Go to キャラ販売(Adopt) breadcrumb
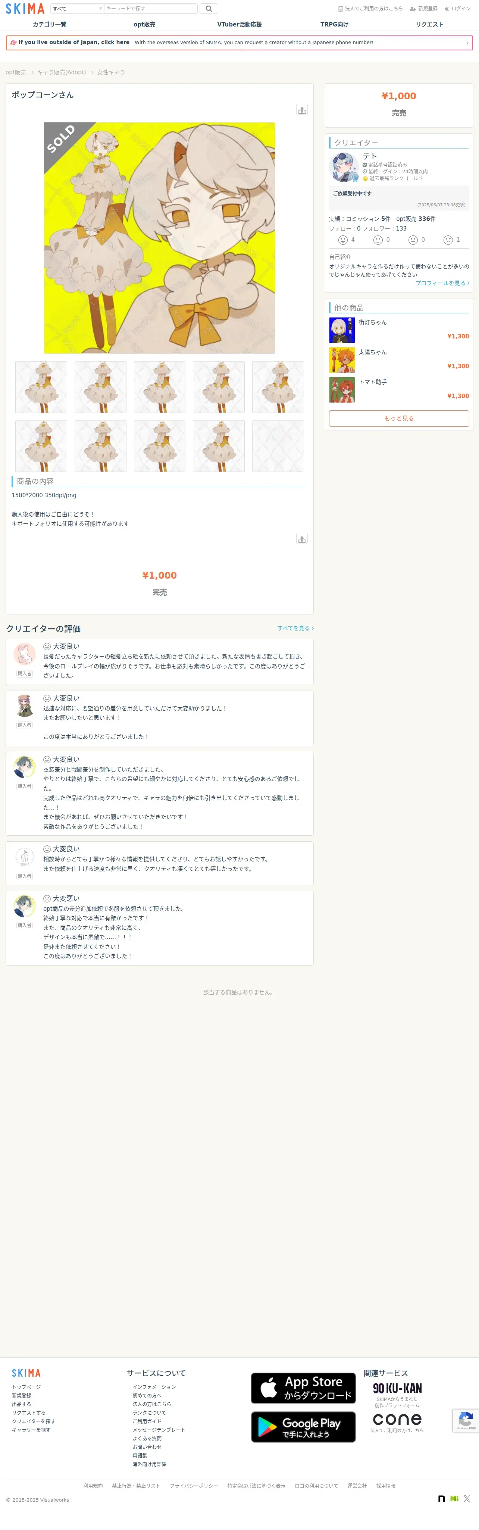This screenshot has height=1530, width=479. [61, 72]
